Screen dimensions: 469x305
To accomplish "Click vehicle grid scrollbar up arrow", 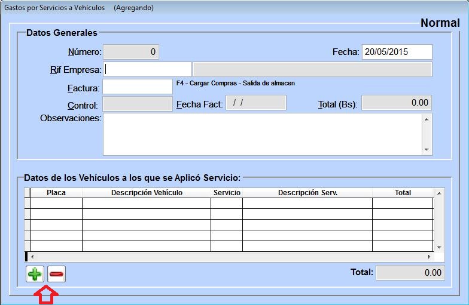I will click(440, 193).
